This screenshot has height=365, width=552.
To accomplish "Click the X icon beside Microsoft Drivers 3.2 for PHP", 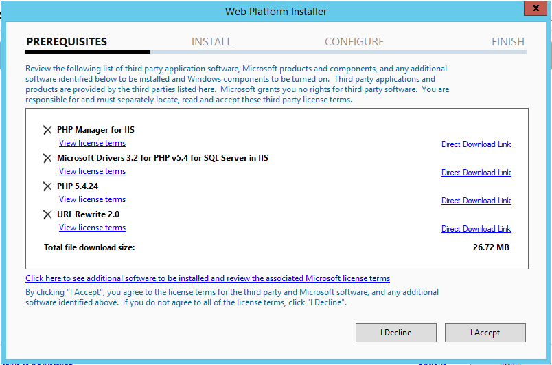I will (47, 158).
